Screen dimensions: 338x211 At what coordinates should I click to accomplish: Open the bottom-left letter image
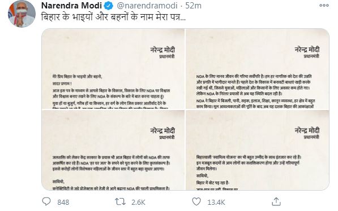point(113,150)
